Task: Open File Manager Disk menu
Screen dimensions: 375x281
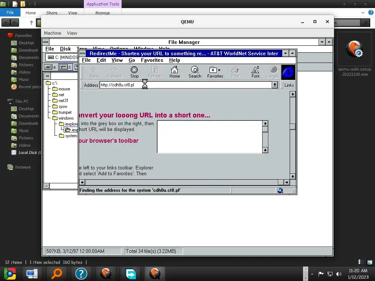Action: (65, 49)
